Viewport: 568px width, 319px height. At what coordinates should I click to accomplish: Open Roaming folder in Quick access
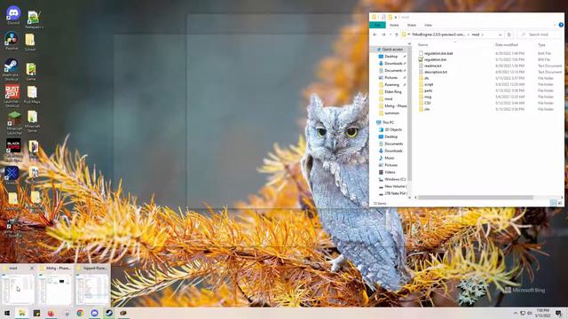click(390, 85)
